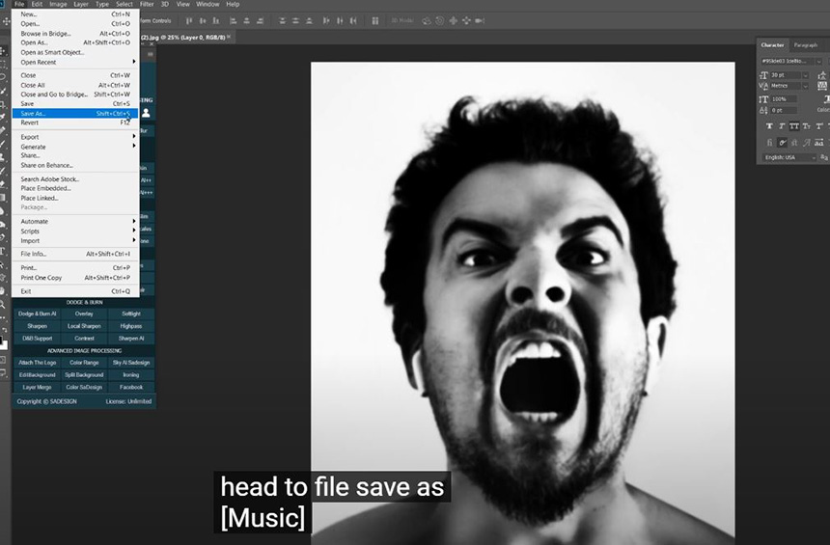Expand the font size 30 pt dropdown
The image size is (830, 545).
point(806,74)
